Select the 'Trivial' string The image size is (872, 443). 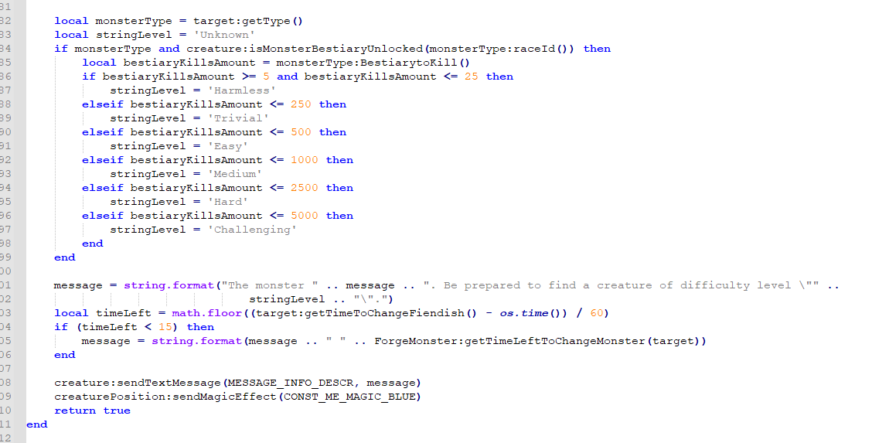238,118
